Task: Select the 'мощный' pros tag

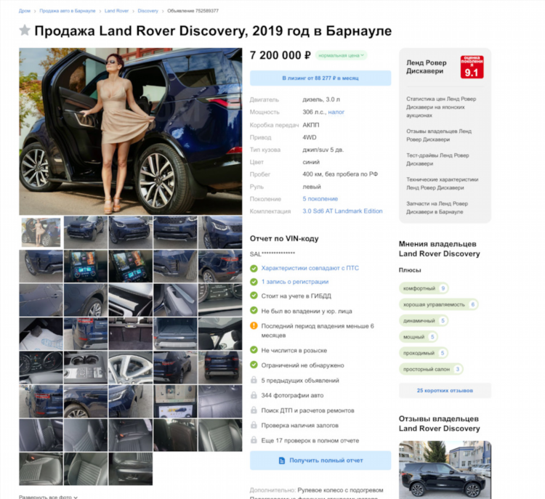Action: pyautogui.click(x=418, y=337)
